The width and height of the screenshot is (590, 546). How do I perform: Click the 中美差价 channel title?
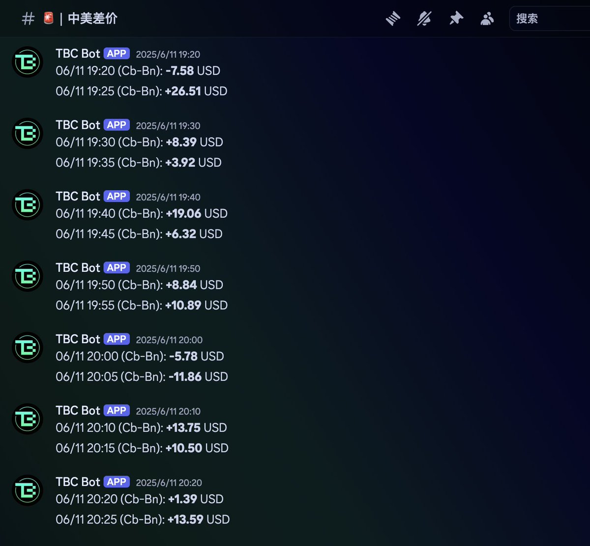pos(92,19)
